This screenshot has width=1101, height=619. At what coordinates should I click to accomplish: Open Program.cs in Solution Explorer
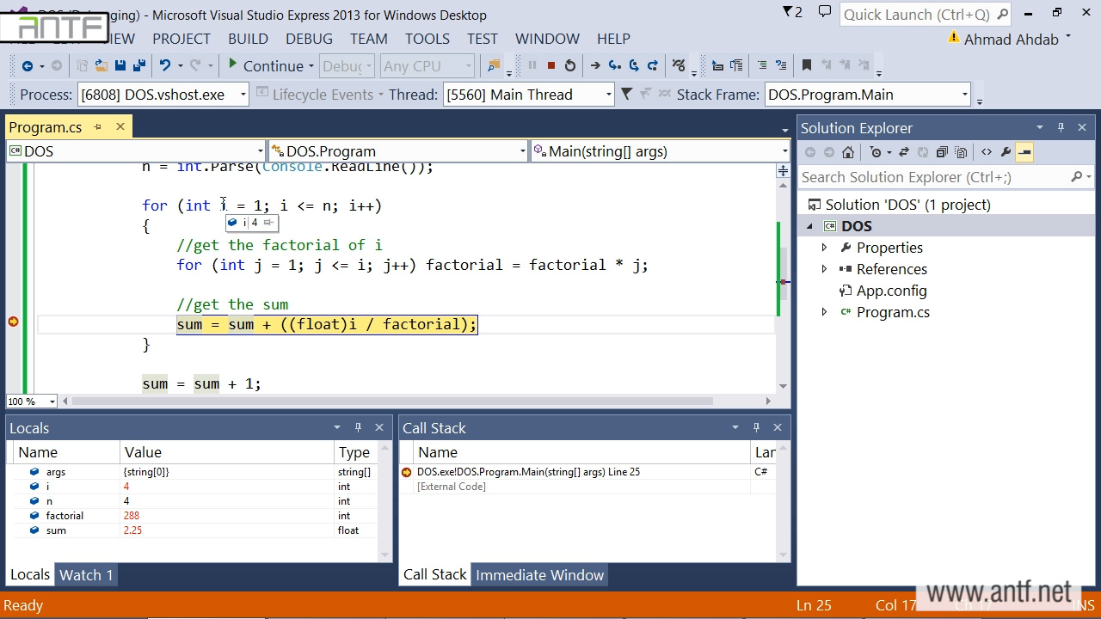[x=892, y=312]
